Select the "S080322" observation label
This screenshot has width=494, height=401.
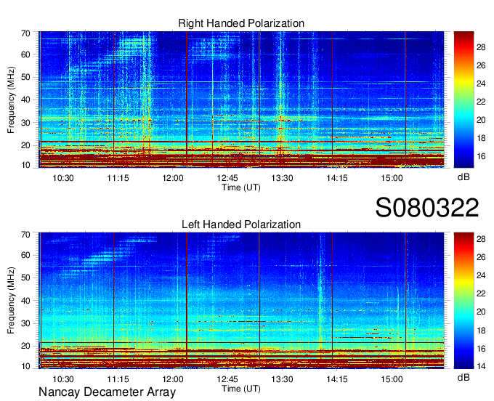pyautogui.click(x=427, y=208)
